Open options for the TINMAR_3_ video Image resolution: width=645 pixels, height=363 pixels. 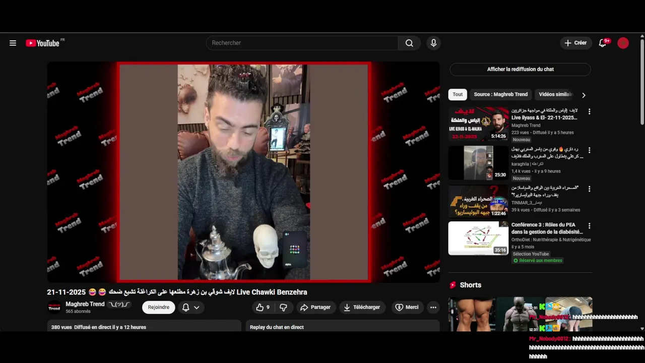point(589,189)
